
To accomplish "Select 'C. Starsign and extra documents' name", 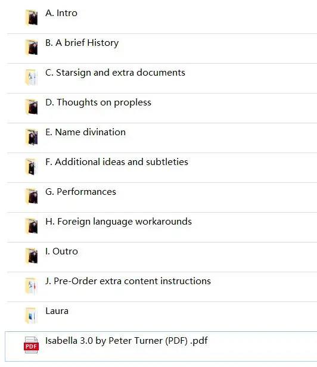I will point(115,73).
